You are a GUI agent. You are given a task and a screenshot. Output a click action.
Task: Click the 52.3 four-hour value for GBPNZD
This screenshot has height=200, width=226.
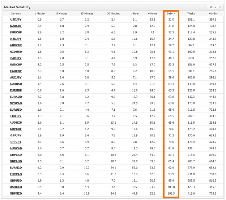[x=153, y=193]
